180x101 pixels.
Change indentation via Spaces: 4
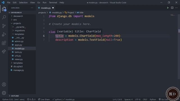point(129,99)
